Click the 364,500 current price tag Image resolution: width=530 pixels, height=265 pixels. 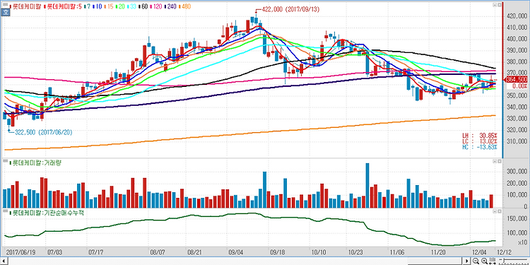tap(517, 80)
